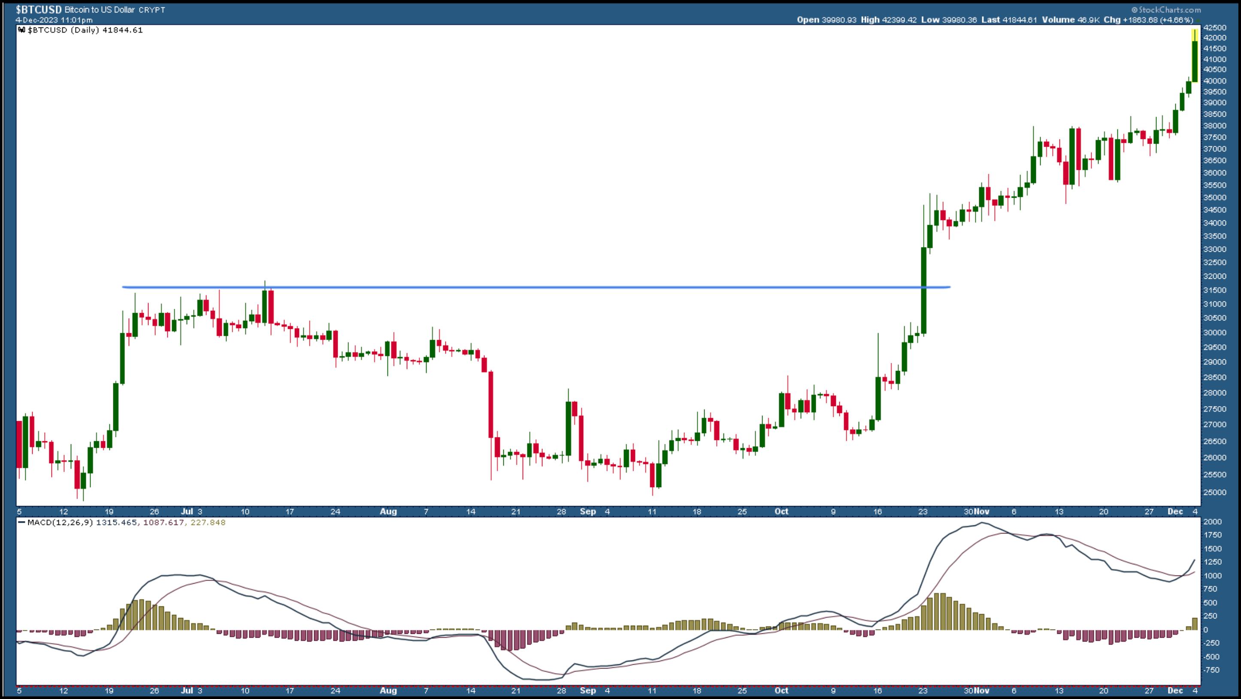Click the candlestick icon in price legend
This screenshot has width=1241, height=699.
(x=21, y=30)
